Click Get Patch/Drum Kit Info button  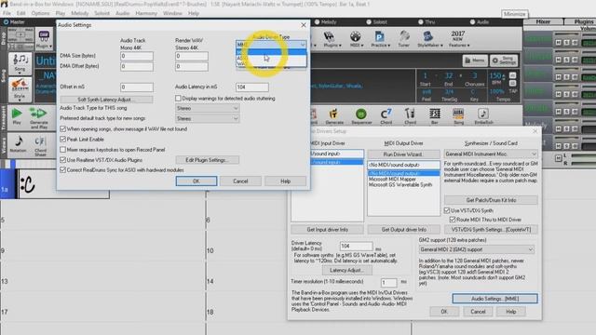[x=491, y=200]
